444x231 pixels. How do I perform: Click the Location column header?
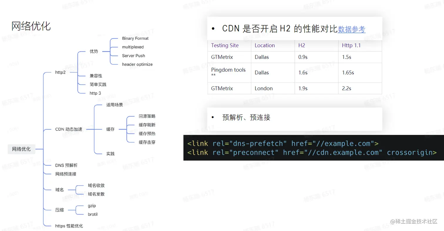pyautogui.click(x=265, y=45)
